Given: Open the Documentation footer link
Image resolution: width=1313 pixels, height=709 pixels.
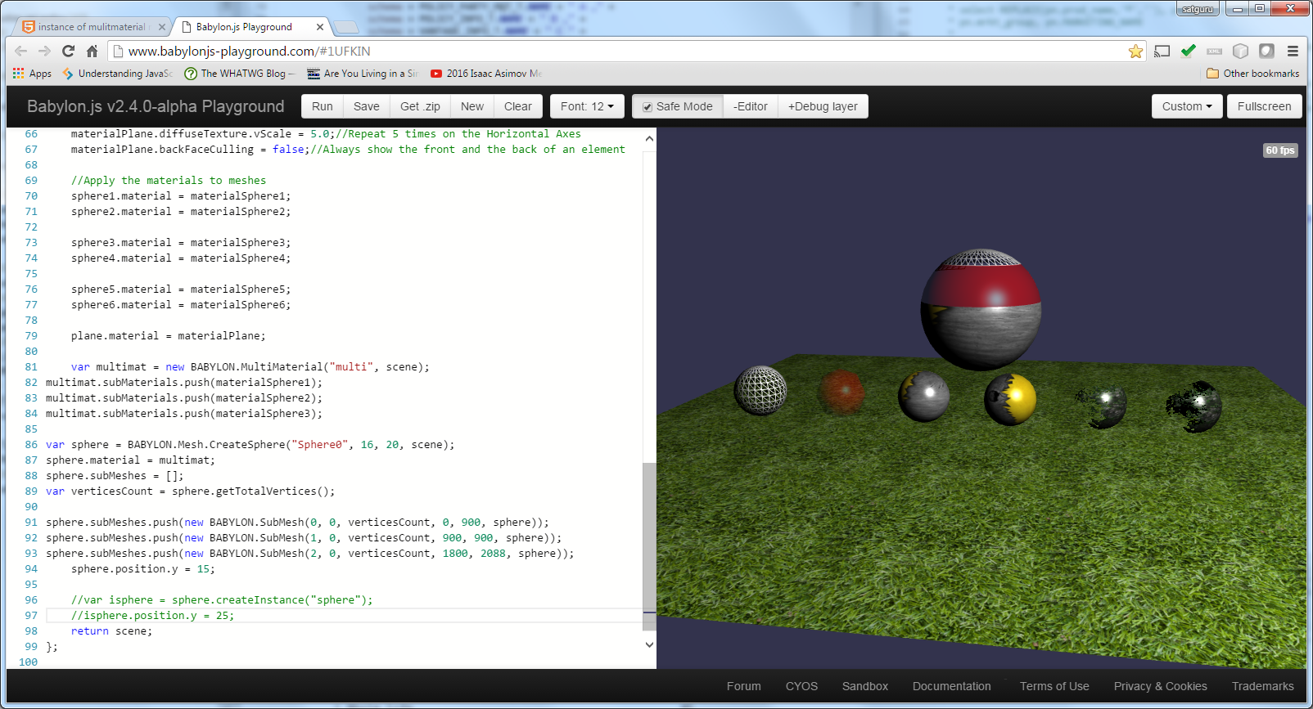Looking at the screenshot, I should (952, 686).
